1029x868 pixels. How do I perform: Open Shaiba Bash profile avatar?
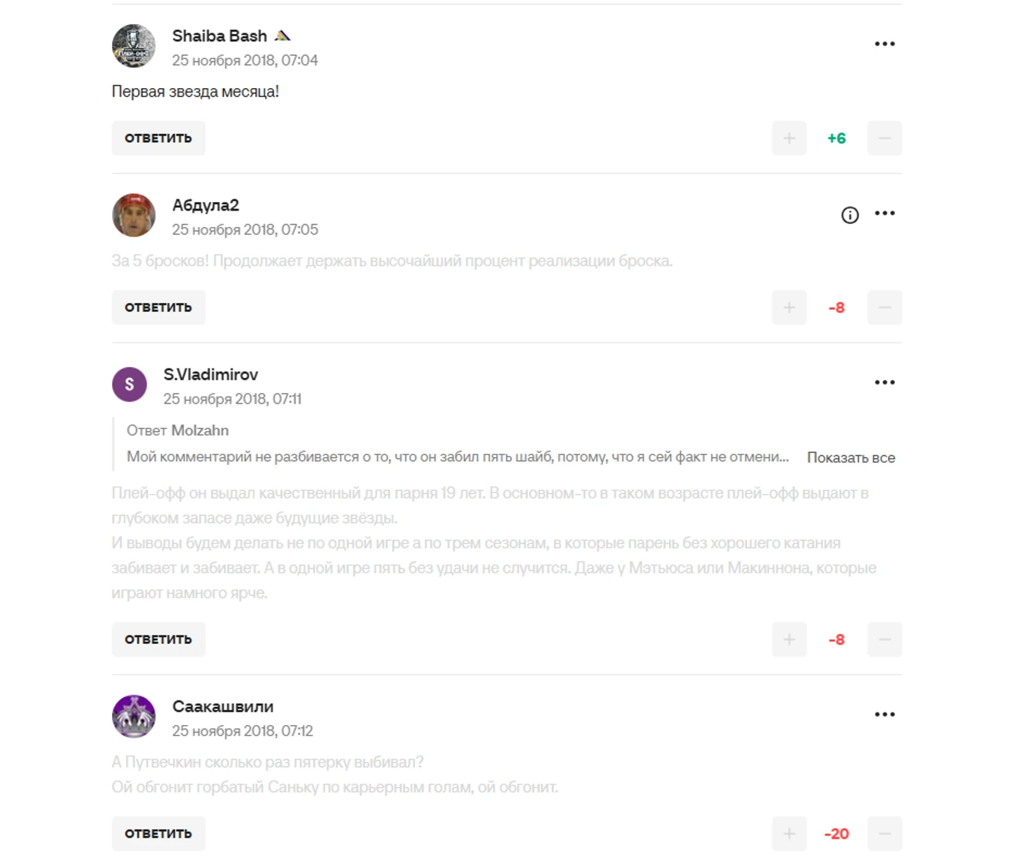pos(134,46)
